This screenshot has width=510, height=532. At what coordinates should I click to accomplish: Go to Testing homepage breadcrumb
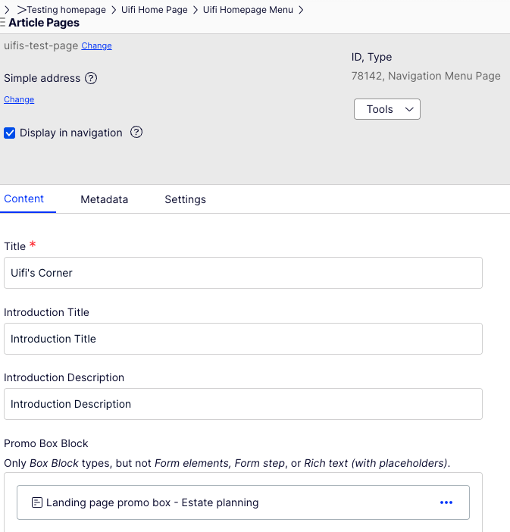[x=66, y=10]
